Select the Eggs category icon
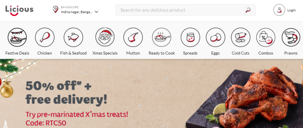 pos(215,37)
